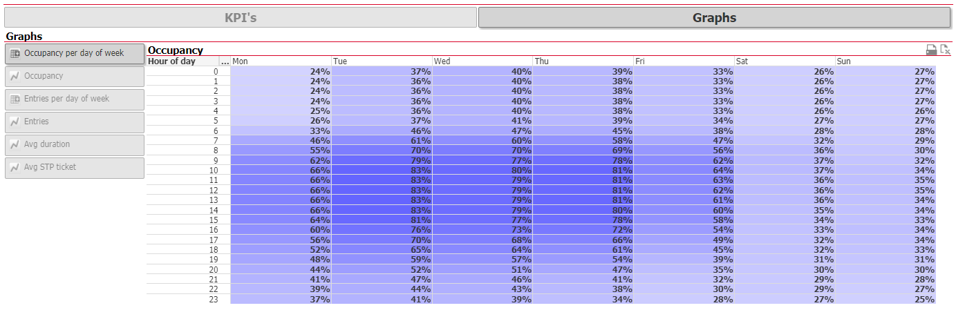Click the Fri column header
The image size is (956, 310).
click(684, 61)
